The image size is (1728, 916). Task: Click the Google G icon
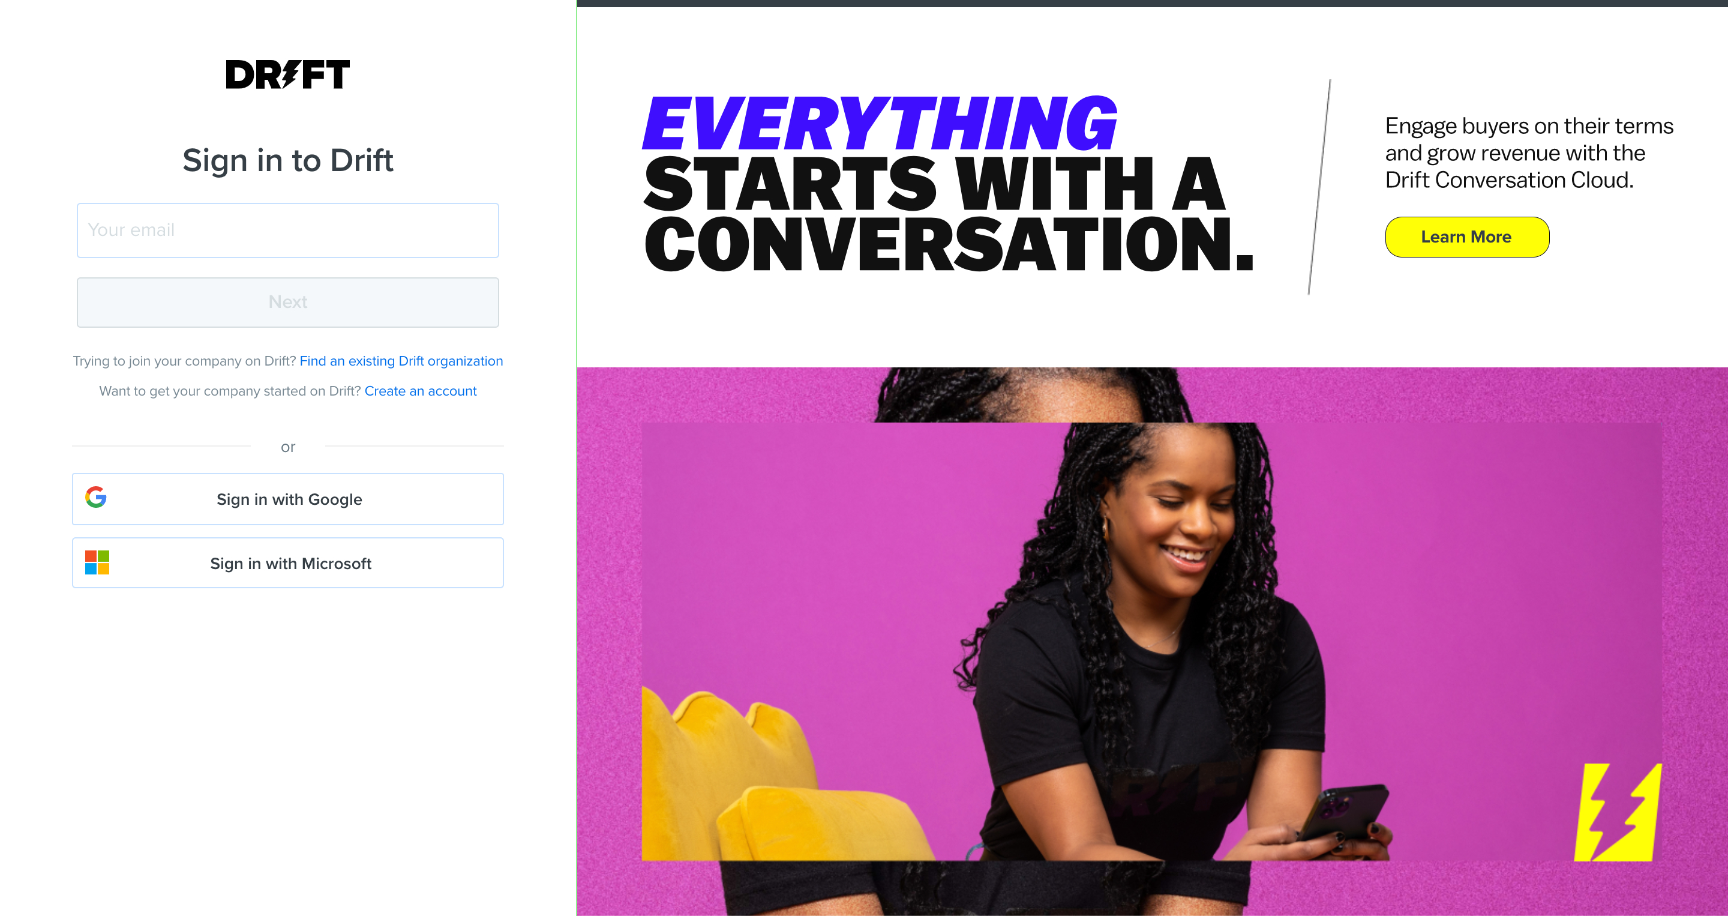[x=96, y=497]
